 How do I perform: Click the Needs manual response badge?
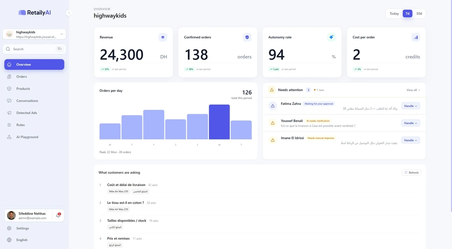pos(321,138)
